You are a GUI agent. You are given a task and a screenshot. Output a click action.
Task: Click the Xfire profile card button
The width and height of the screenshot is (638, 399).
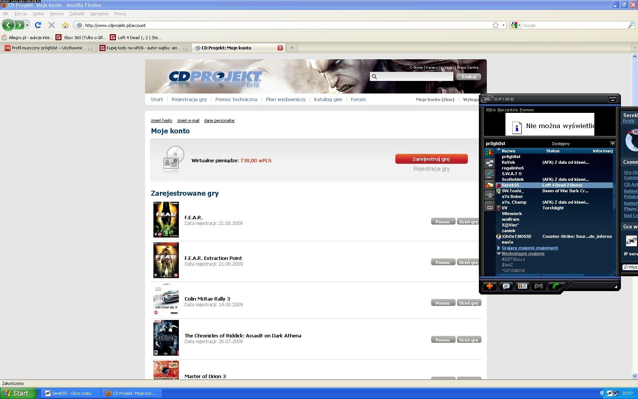(523, 286)
